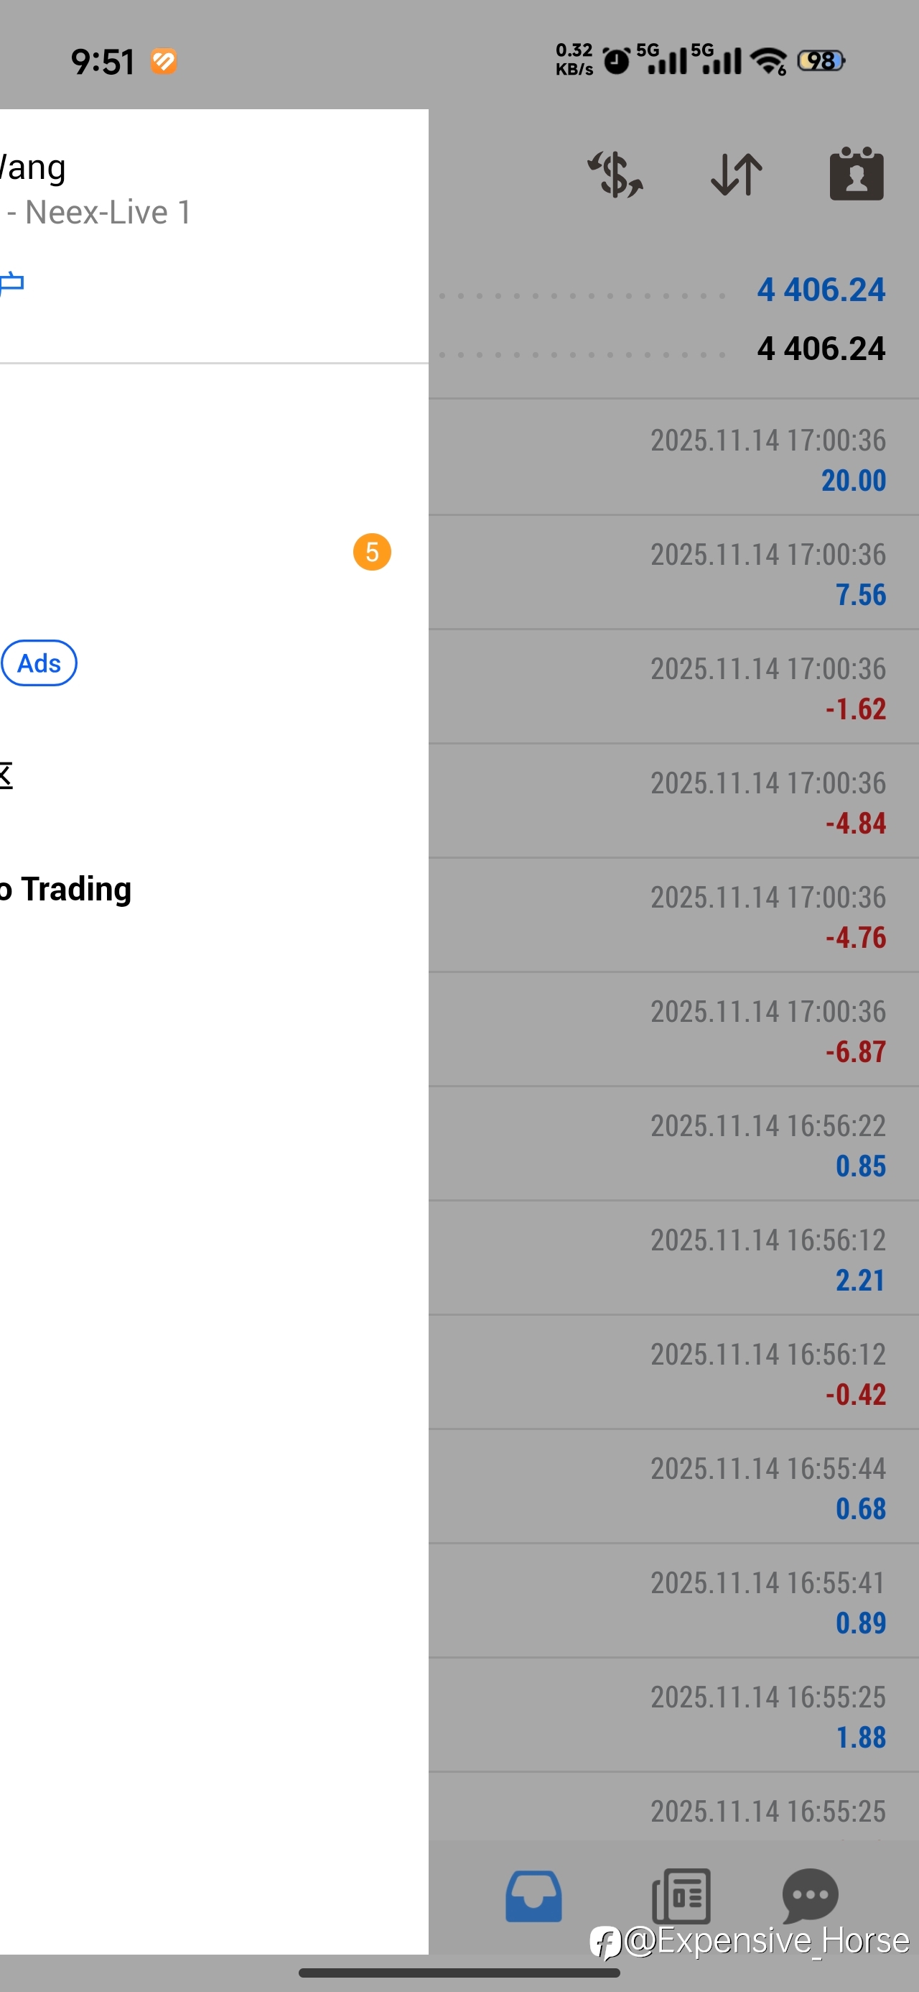Select the drawer item ending in 区

pyautogui.click(x=6, y=775)
